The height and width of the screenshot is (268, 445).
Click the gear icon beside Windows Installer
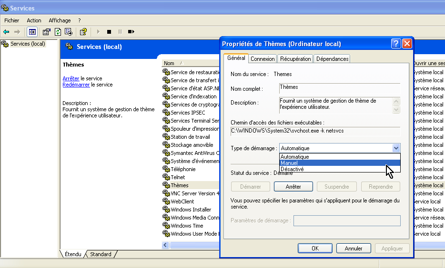[166, 210]
